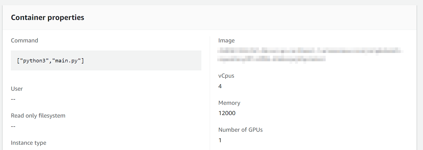Viewport: 423px width, 150px height.
Task: Click the Read only filesystem label
Action: [x=38, y=116]
